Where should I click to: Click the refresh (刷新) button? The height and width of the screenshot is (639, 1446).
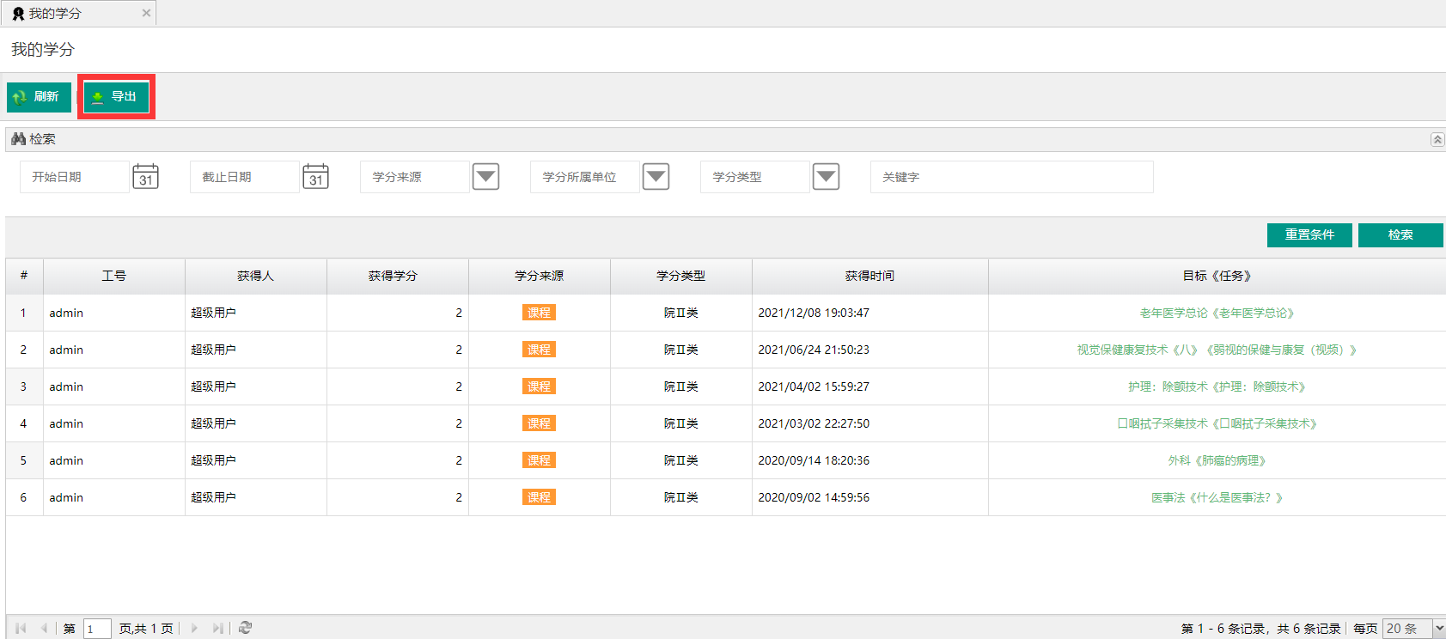(x=39, y=97)
